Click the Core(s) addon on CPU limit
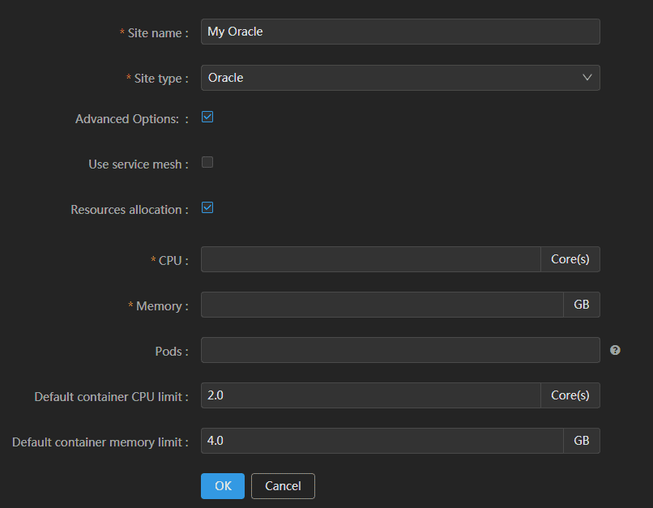The height and width of the screenshot is (508, 653). (x=570, y=395)
